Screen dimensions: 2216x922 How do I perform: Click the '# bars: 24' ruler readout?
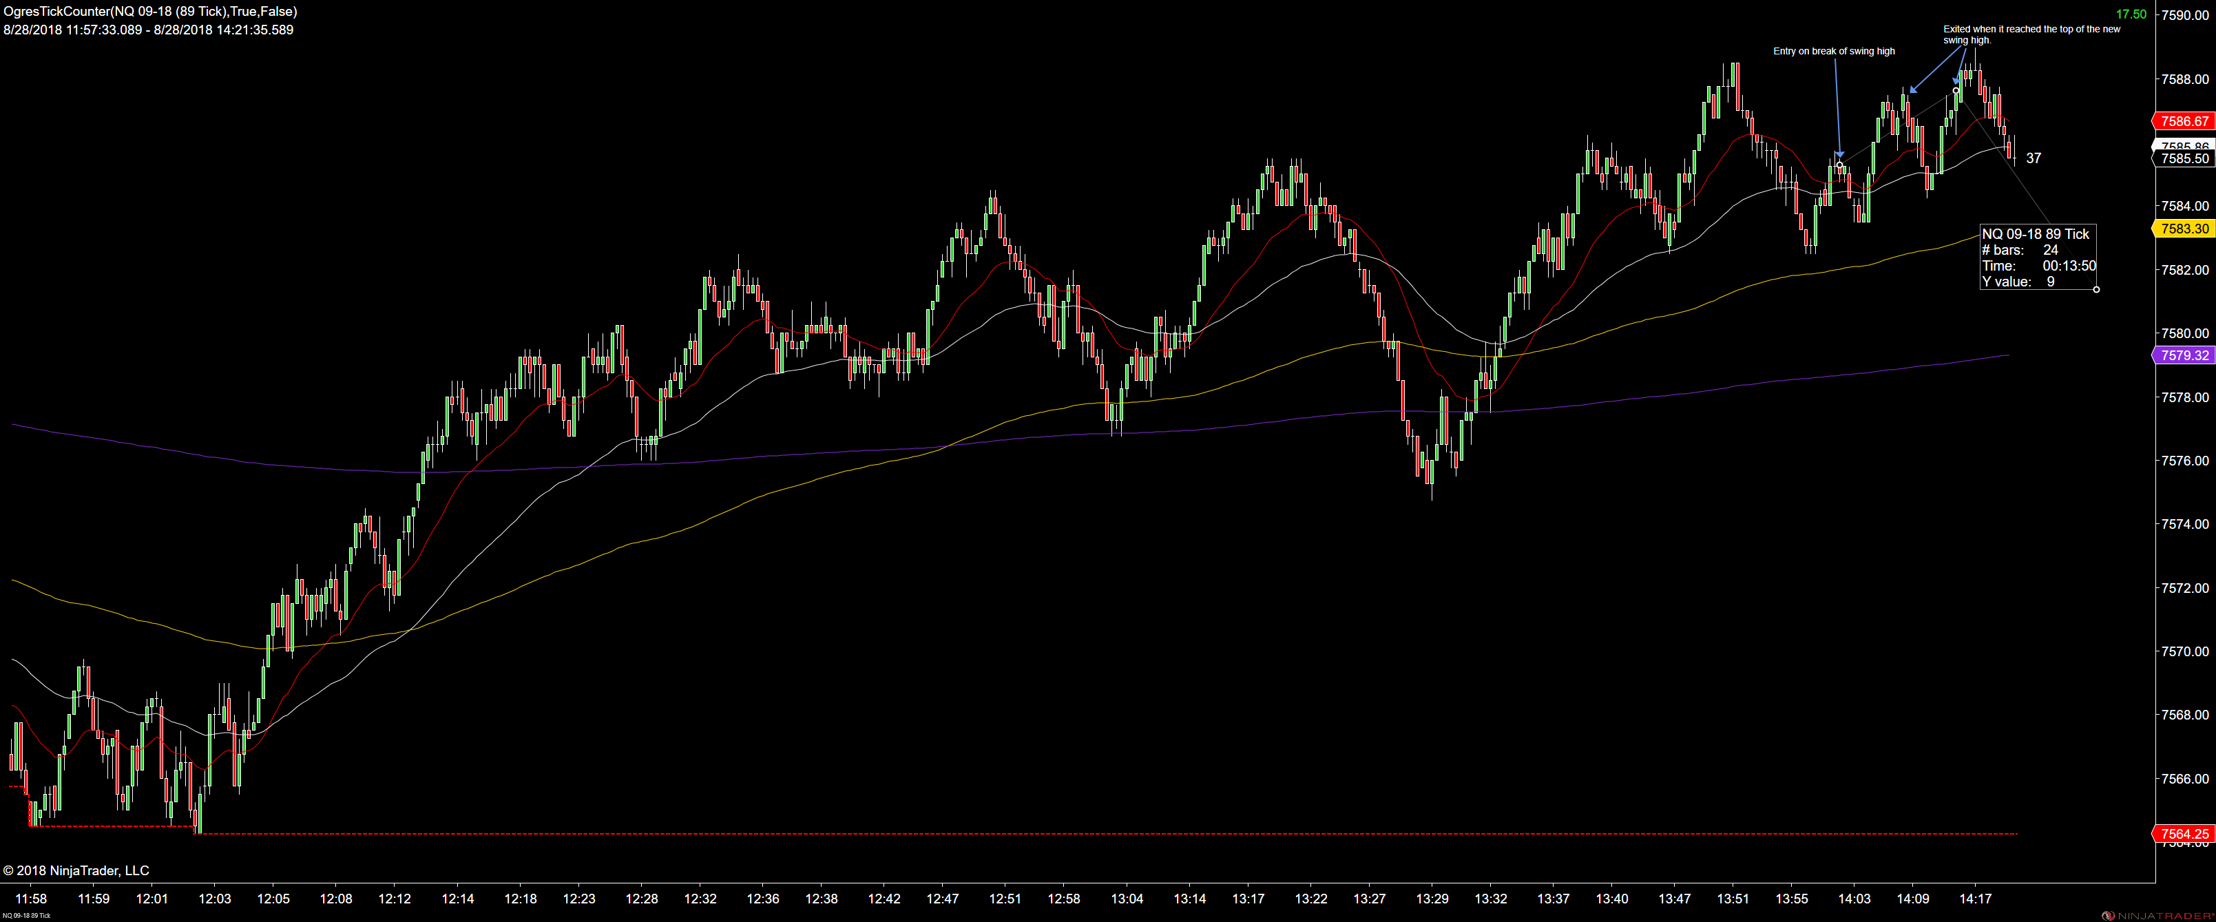2020,249
